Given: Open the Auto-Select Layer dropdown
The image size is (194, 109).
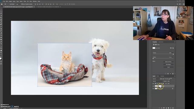Looking at the screenshot, I should click(x=18, y=4).
